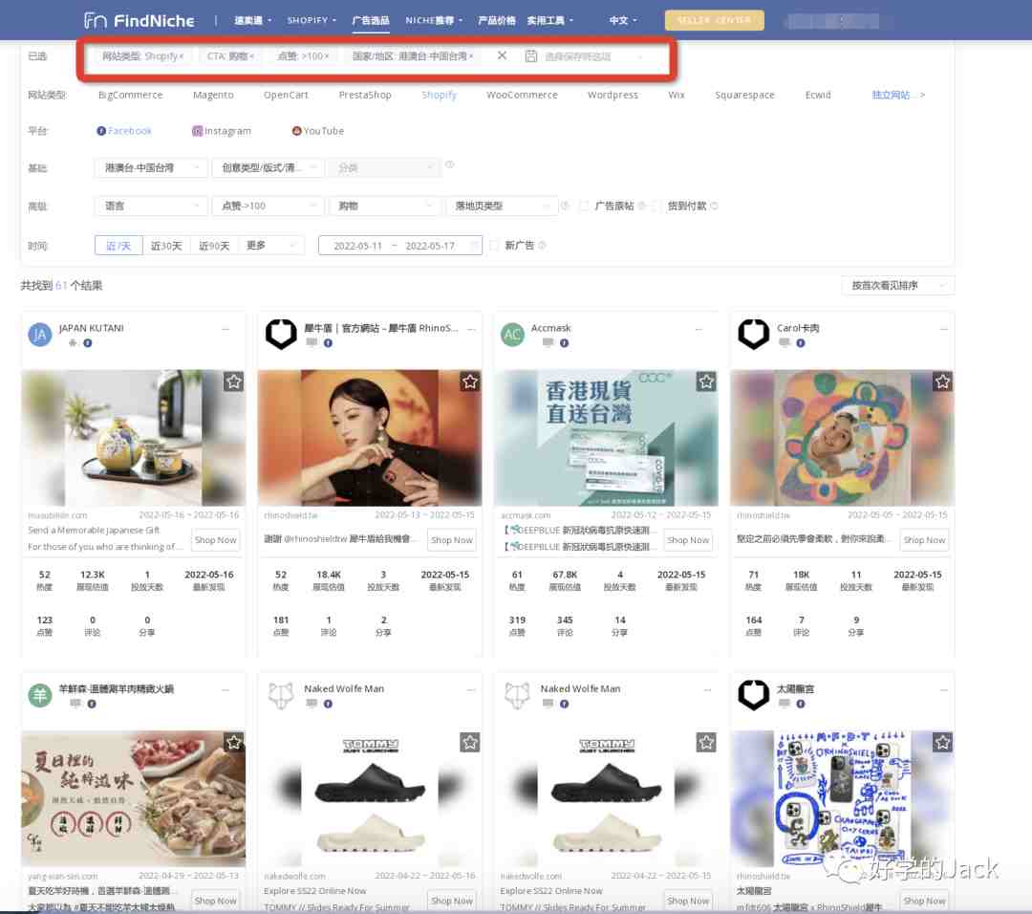
Task: Open the 按首次看见排序 sort dropdown
Action: tap(897, 285)
